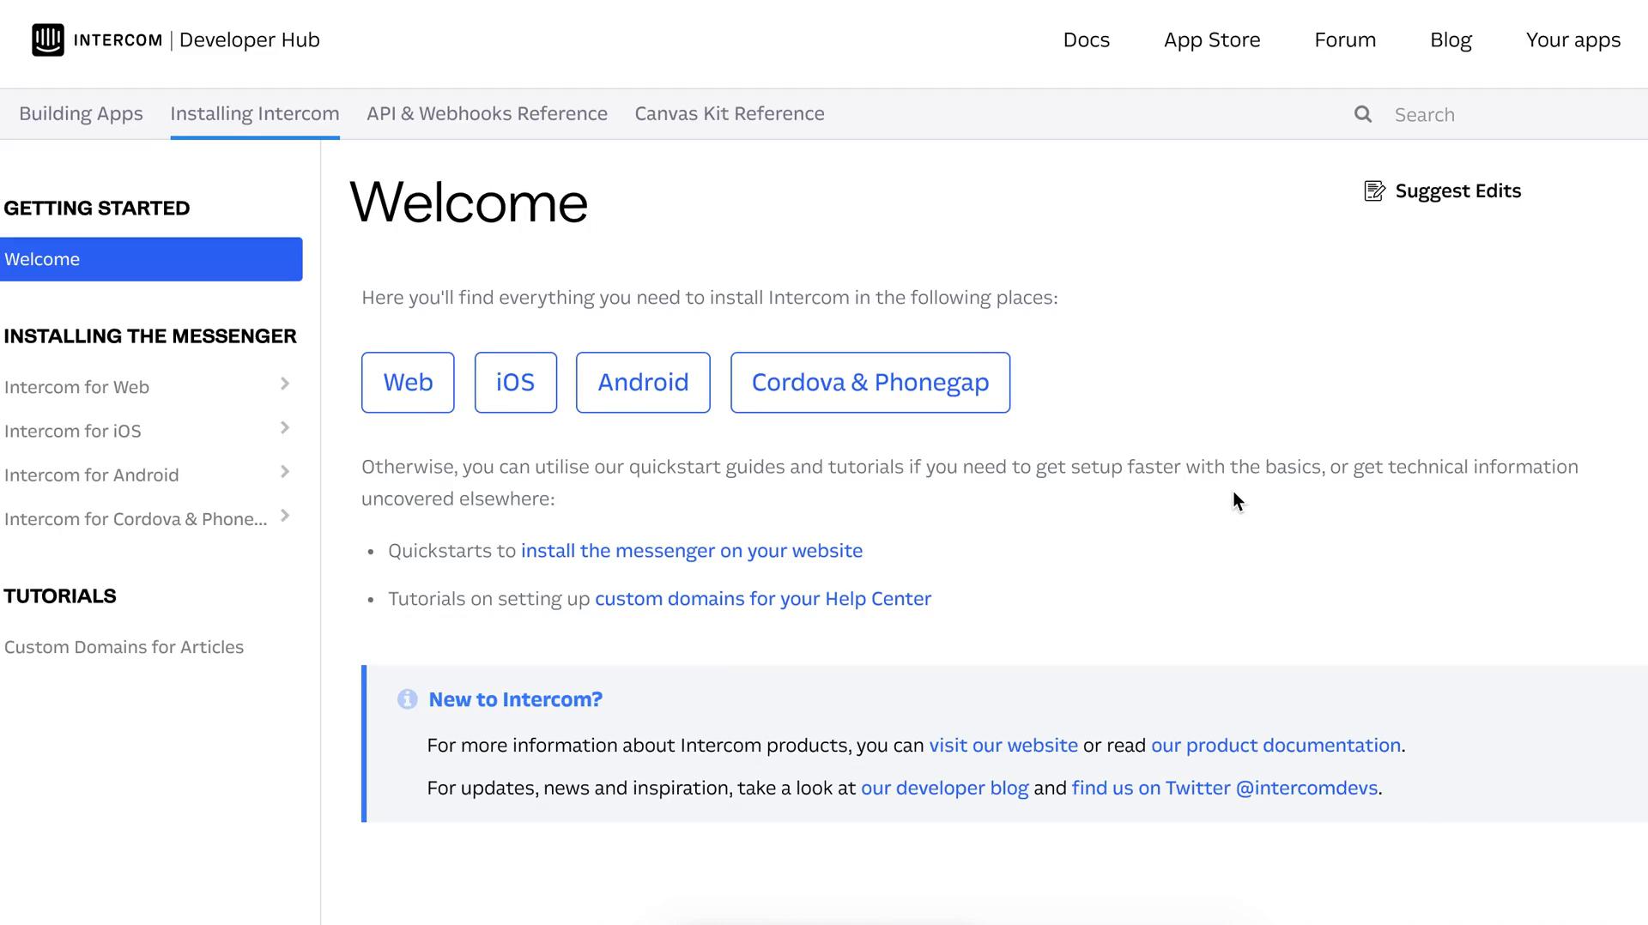Select the Installing Intercom tab
Viewport: 1648px width, 925px height.
[x=255, y=113]
